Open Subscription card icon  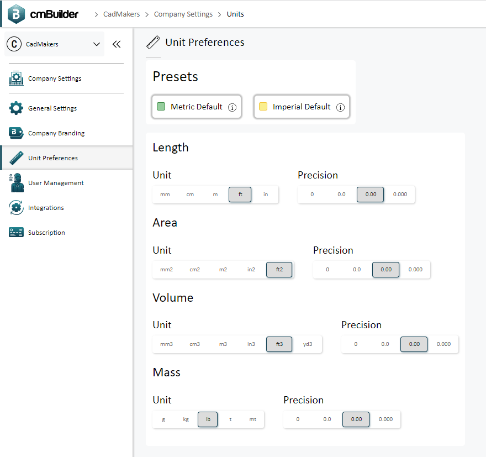[16, 232]
